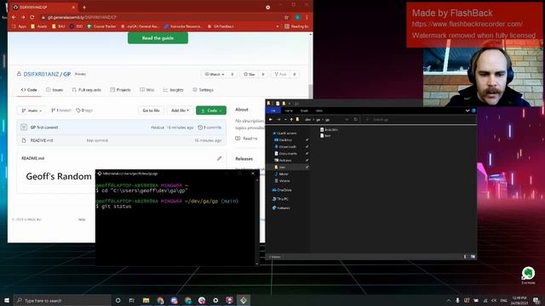Screen dimensions: 545x306
Task: Select the Code tab on GitHub
Action: (x=29, y=90)
